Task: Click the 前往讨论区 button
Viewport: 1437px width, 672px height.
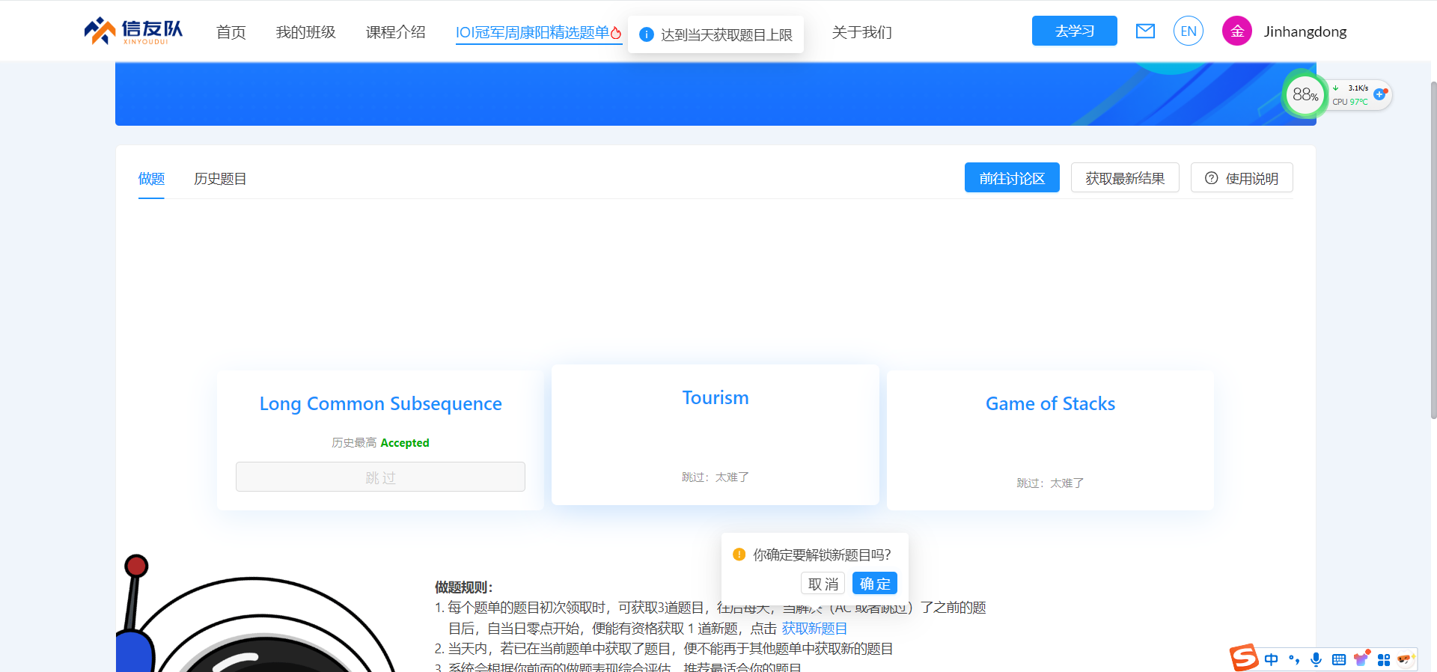Action: [1012, 177]
